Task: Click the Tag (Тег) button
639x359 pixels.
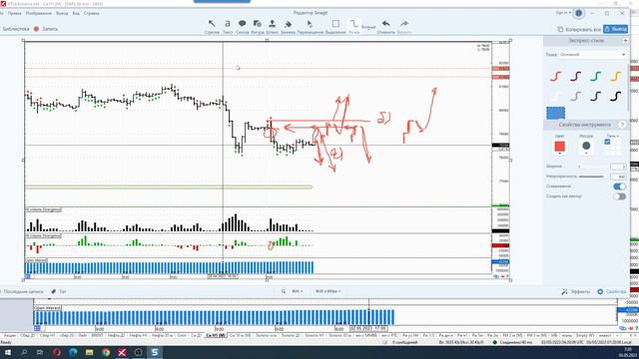Action: (x=59, y=291)
